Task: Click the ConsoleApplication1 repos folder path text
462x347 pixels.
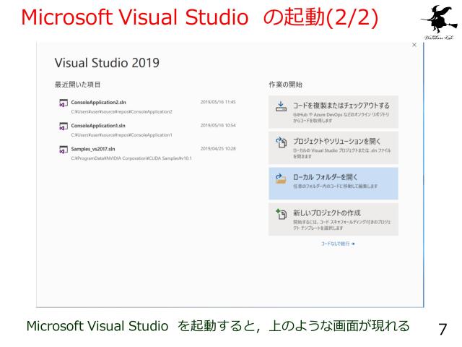Action: [x=121, y=135]
